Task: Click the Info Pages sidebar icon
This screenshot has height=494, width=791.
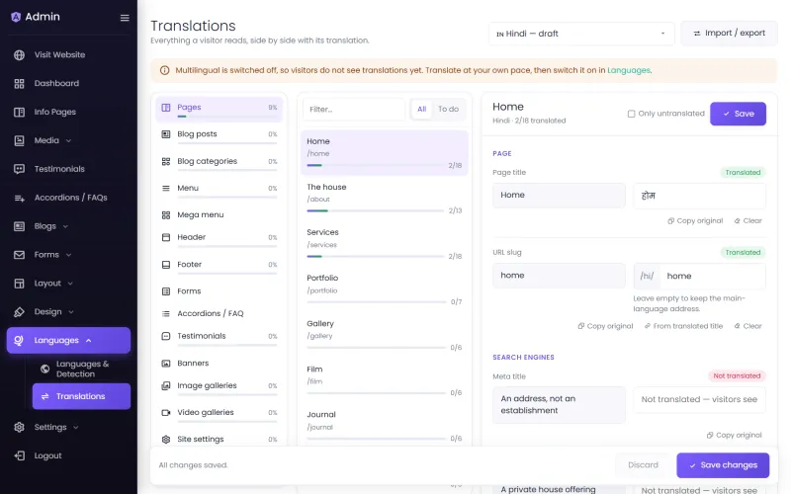Action: 19,112
